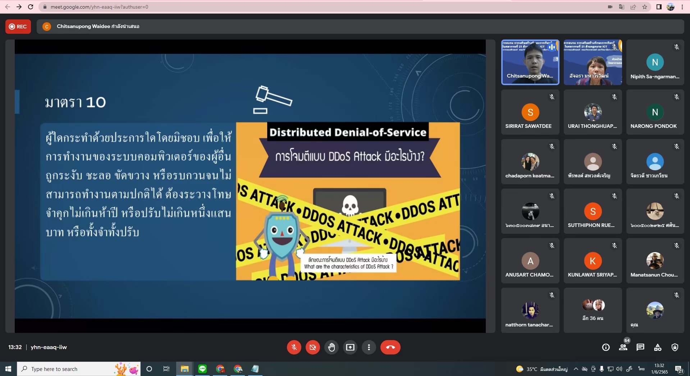Raise your hand in the meeting
Viewport: 690px width, 376px height.
coord(331,347)
